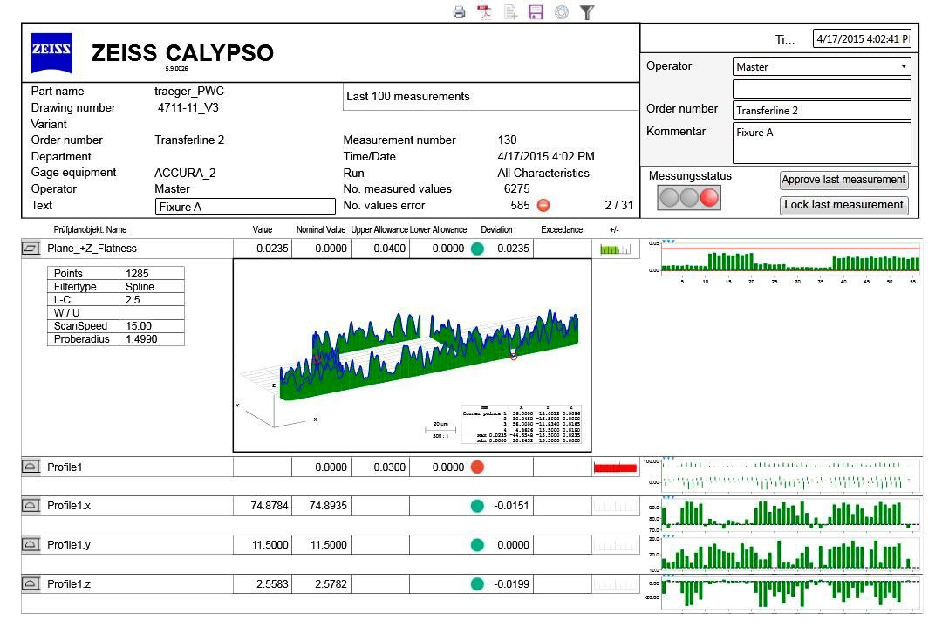Open the Operator dropdown showing Master

pyautogui.click(x=822, y=66)
